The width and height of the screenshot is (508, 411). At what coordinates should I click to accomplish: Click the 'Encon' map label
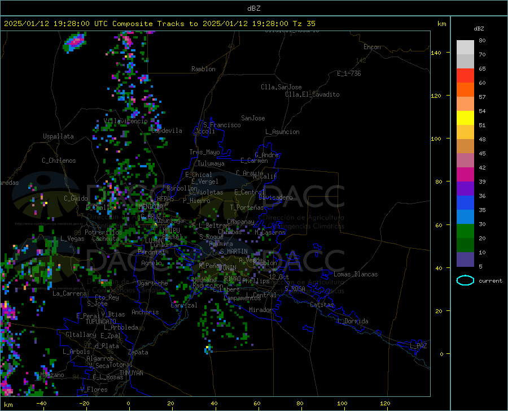[x=372, y=47]
